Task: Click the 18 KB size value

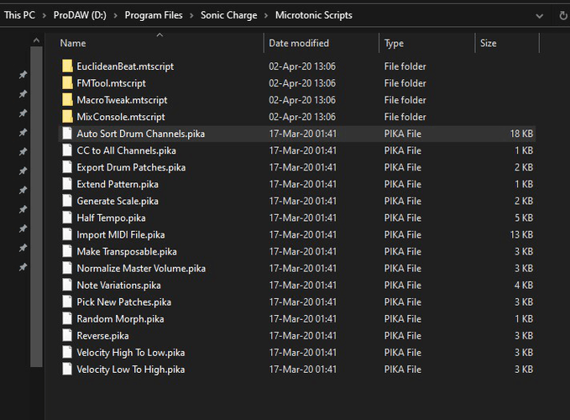Action: [x=521, y=134]
